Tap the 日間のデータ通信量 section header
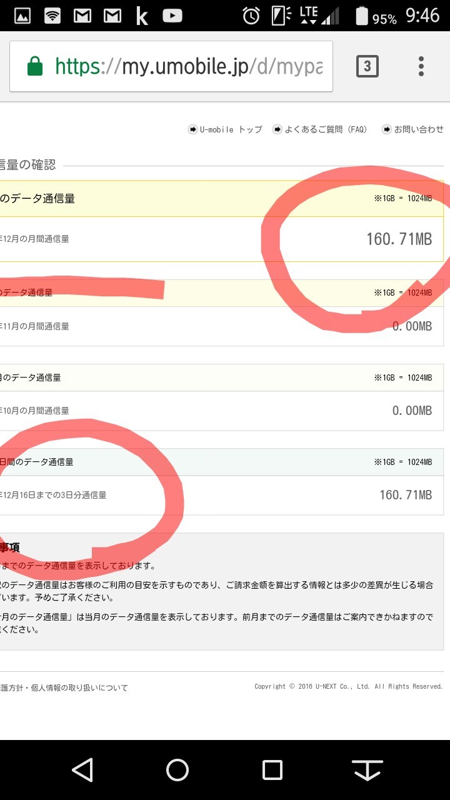The width and height of the screenshot is (450, 800). (37, 462)
